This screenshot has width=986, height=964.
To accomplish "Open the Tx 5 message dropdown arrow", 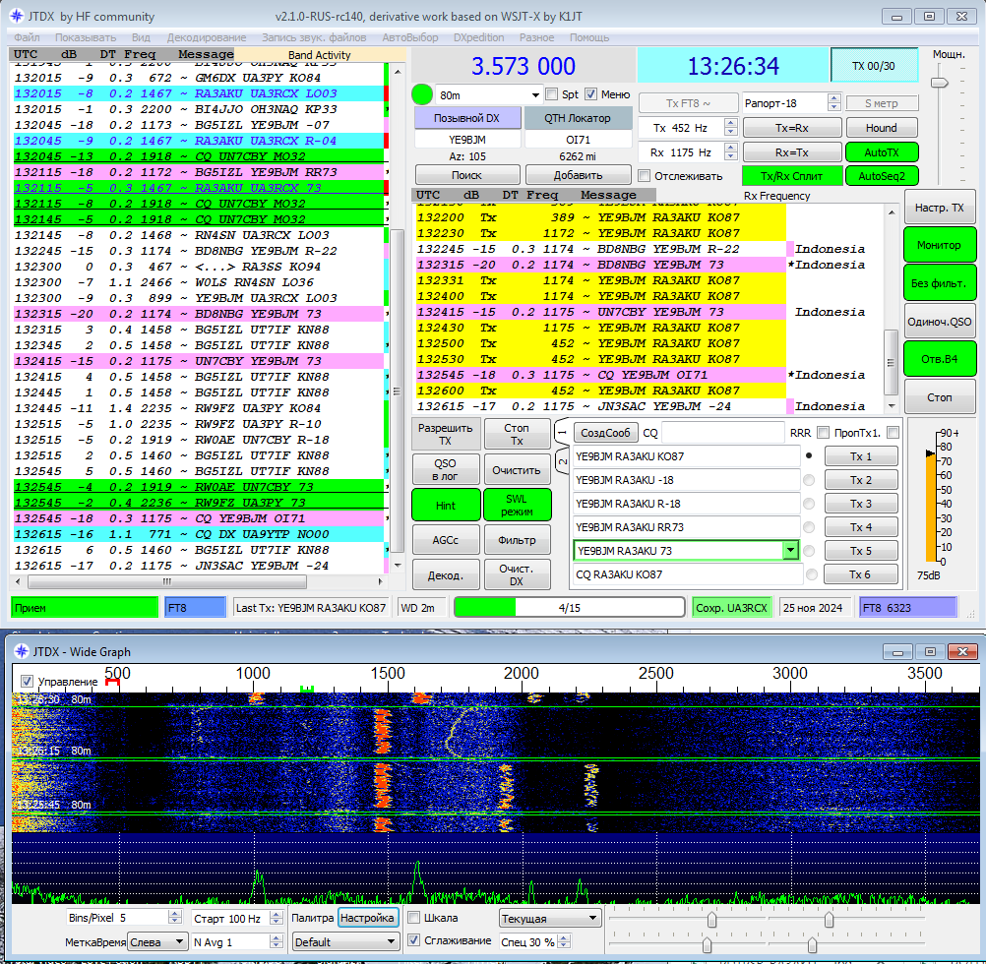I will 789,551.
